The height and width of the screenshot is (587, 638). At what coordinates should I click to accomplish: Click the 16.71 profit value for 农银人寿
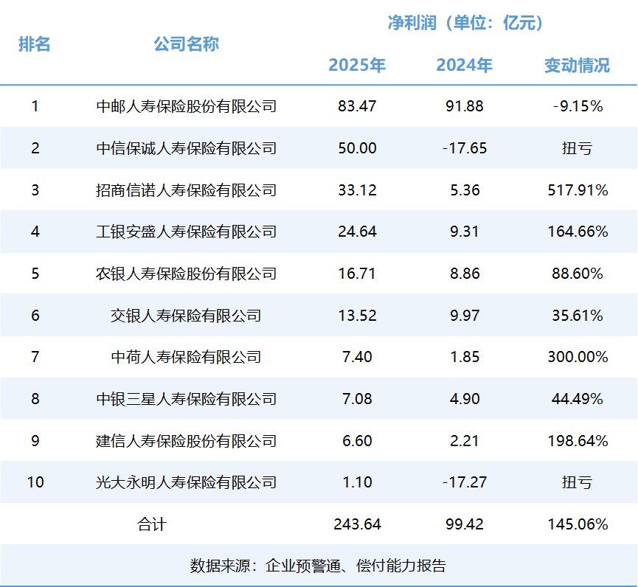357,274
